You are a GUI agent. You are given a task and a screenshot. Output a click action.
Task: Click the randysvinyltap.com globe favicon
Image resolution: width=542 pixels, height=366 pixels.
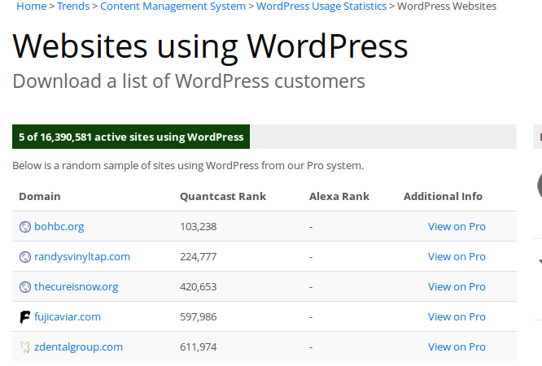[25, 257]
